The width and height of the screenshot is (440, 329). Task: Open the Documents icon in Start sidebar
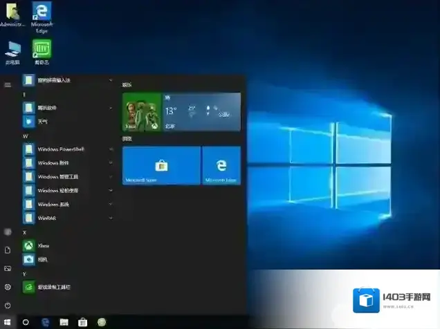8,250
